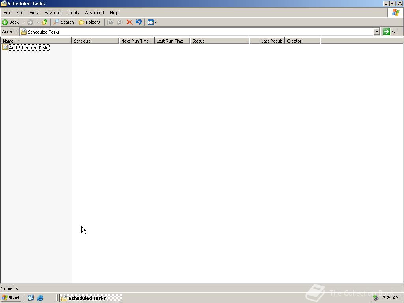Click the title bar Scheduled Tasks icon

(x=4, y=3)
